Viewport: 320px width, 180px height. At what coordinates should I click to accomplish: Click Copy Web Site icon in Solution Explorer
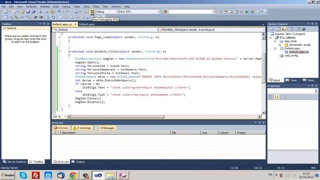[298, 29]
